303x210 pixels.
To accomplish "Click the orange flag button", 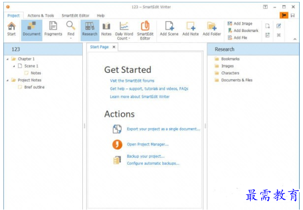I will click(x=284, y=15).
